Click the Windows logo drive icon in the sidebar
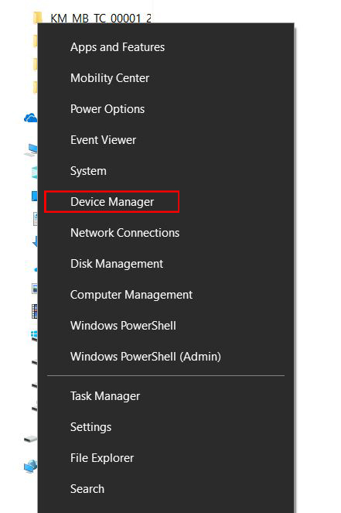The height and width of the screenshot is (513, 341). [34, 335]
